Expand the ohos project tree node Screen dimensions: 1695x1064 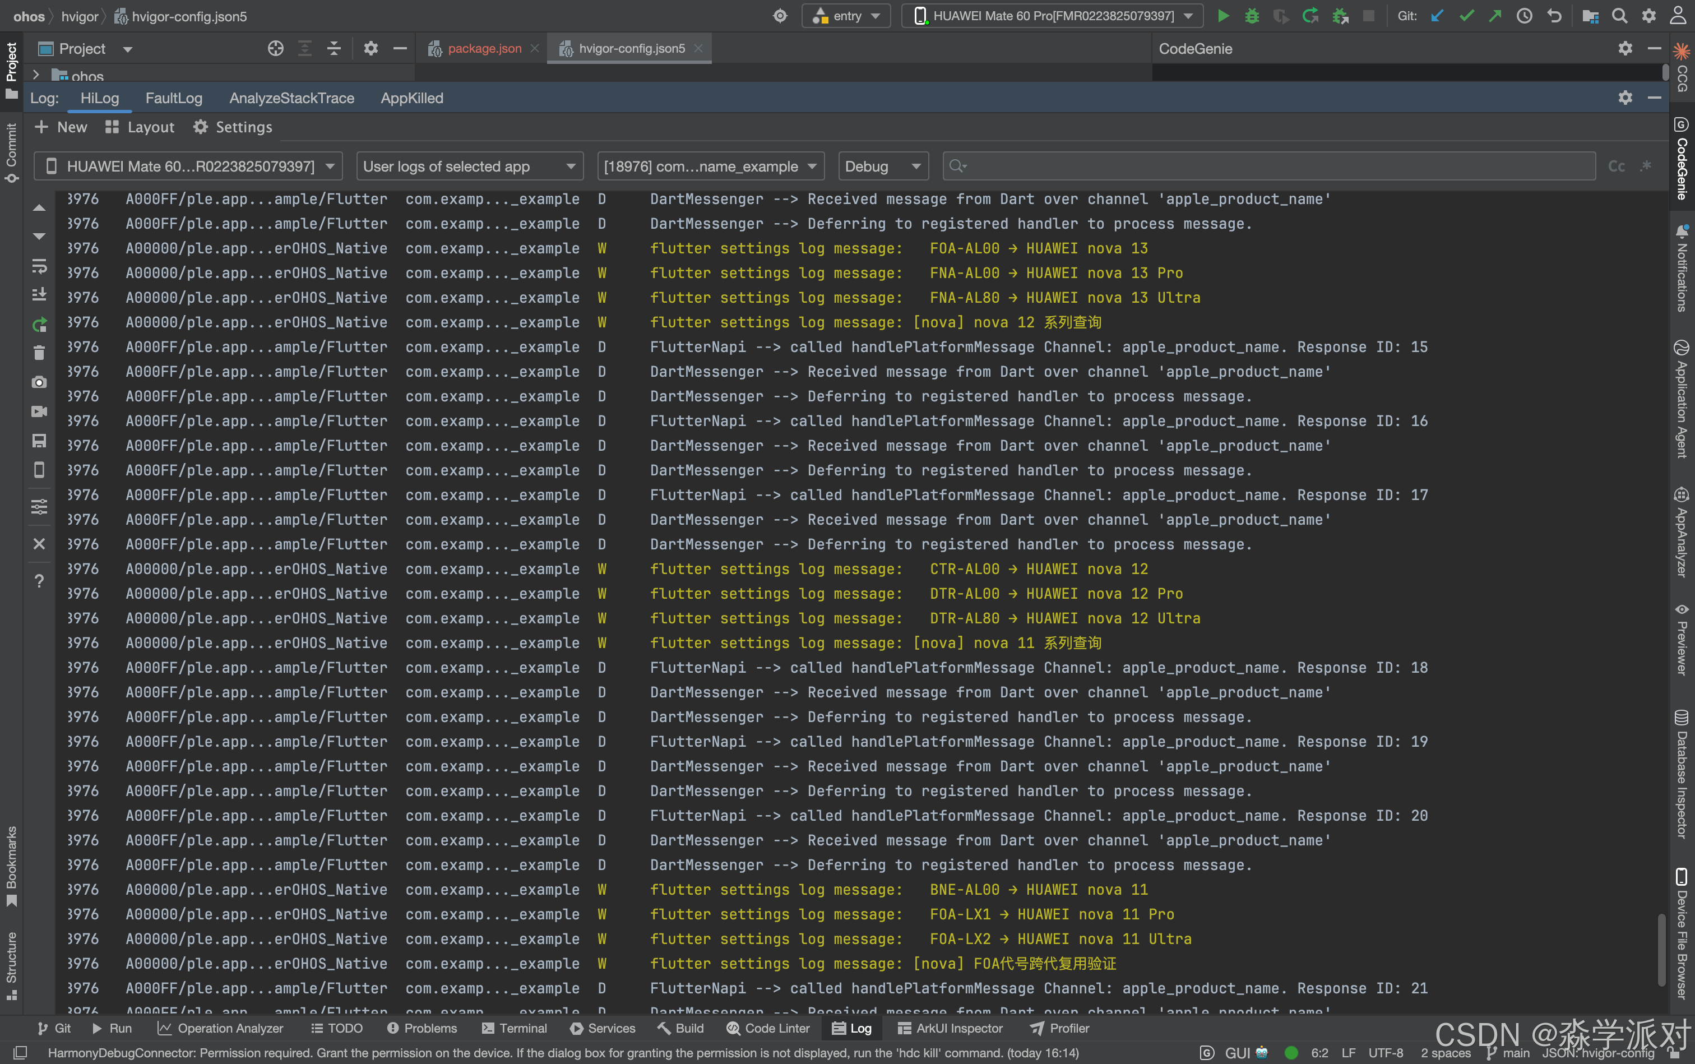[x=36, y=75]
